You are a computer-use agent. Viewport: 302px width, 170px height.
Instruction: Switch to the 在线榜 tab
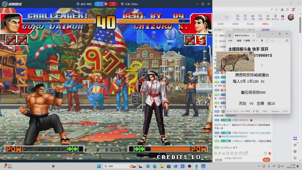click(220, 24)
